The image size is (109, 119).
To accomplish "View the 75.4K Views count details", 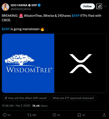I will pos(40,106).
